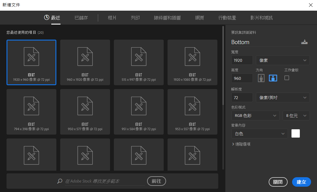This screenshot has height=192, width=317.
Task: Select the 953 x 557 像素 preset
Action: pos(192,112)
